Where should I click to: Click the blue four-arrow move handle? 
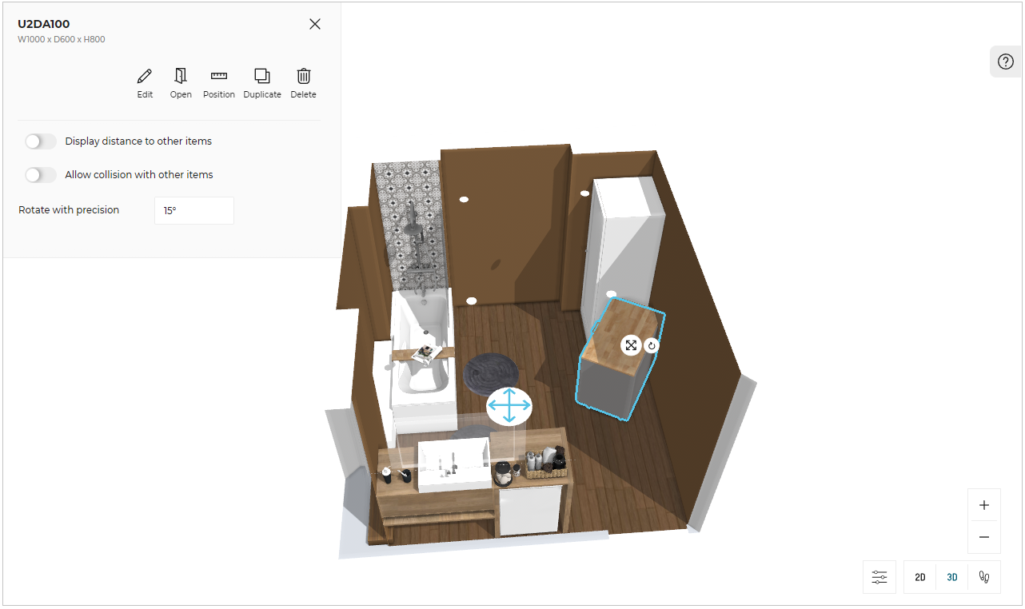click(509, 406)
